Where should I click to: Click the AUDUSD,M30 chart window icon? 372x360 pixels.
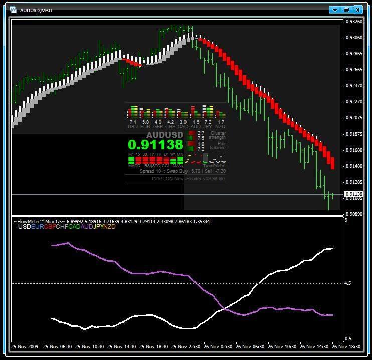point(13,10)
